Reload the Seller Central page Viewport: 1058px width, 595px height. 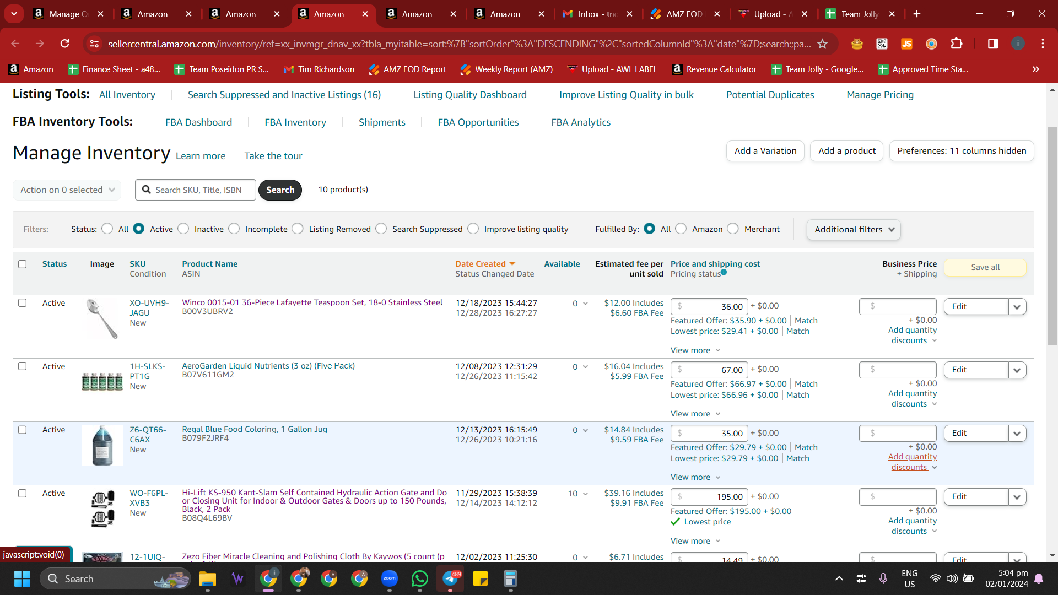65,44
